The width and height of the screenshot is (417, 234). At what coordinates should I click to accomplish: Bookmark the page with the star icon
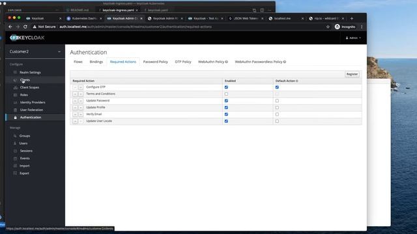(x=328, y=27)
